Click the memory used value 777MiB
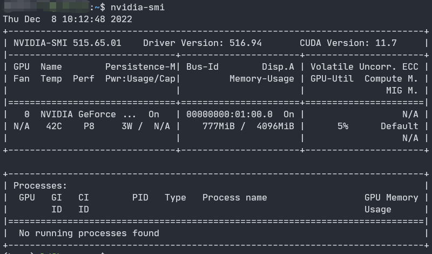The image size is (432, 254). tap(219, 126)
